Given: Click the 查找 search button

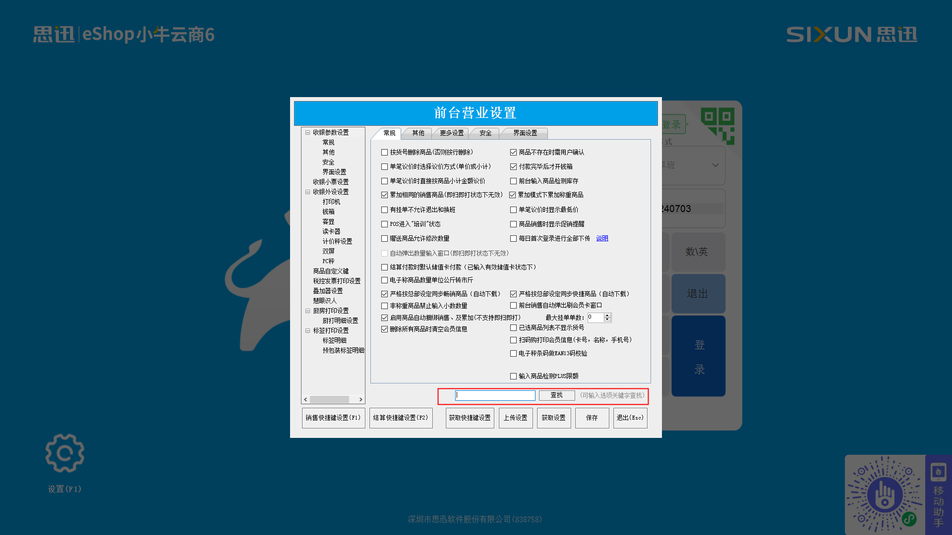Looking at the screenshot, I should click(x=557, y=395).
